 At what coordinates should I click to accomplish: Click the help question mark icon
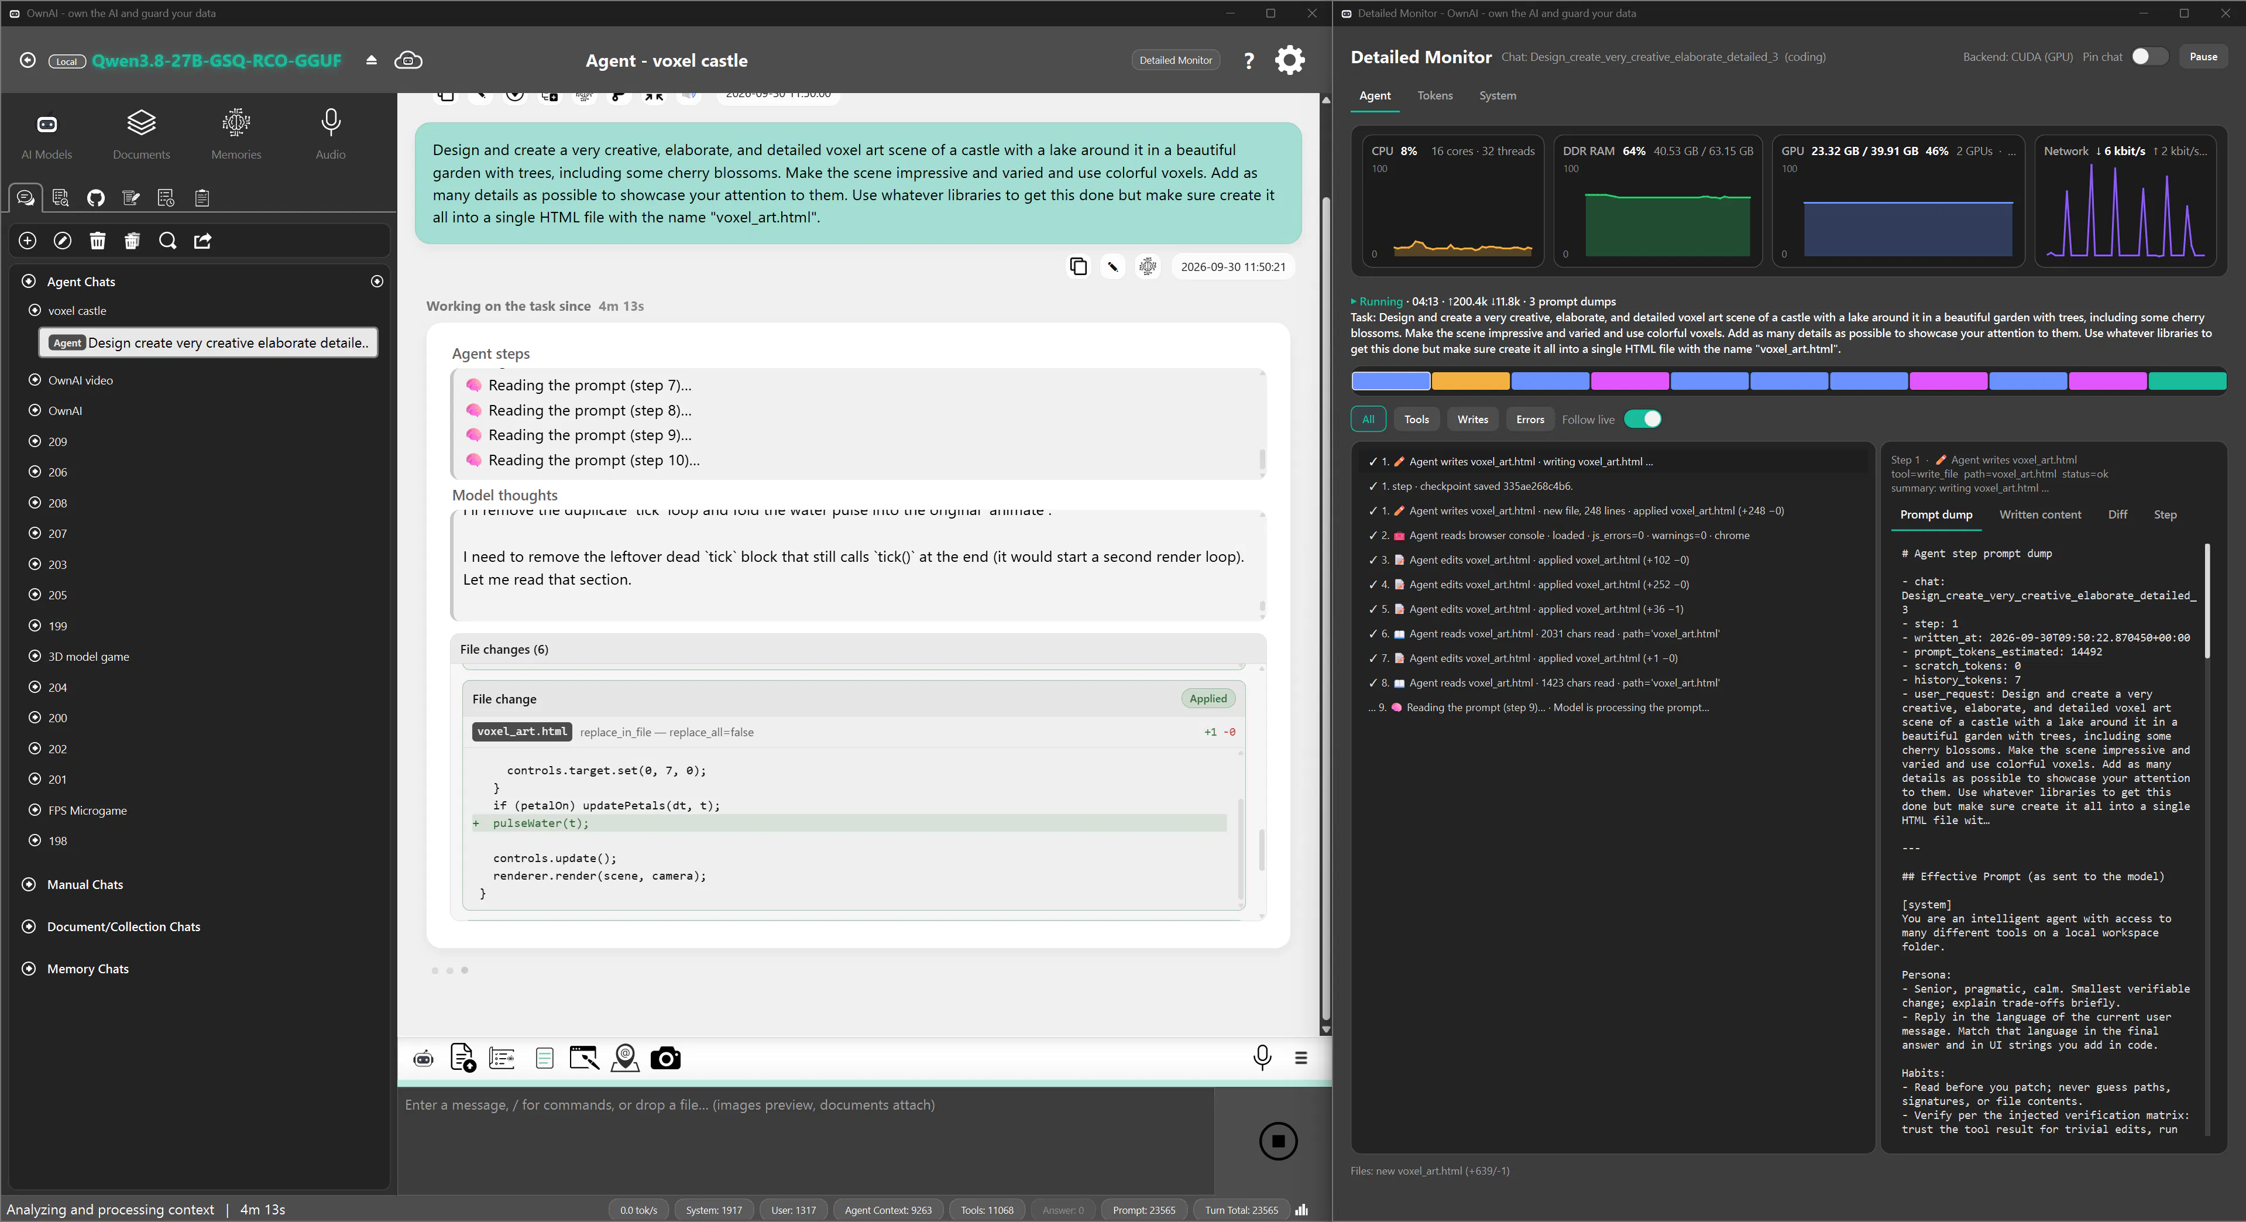point(1249,60)
